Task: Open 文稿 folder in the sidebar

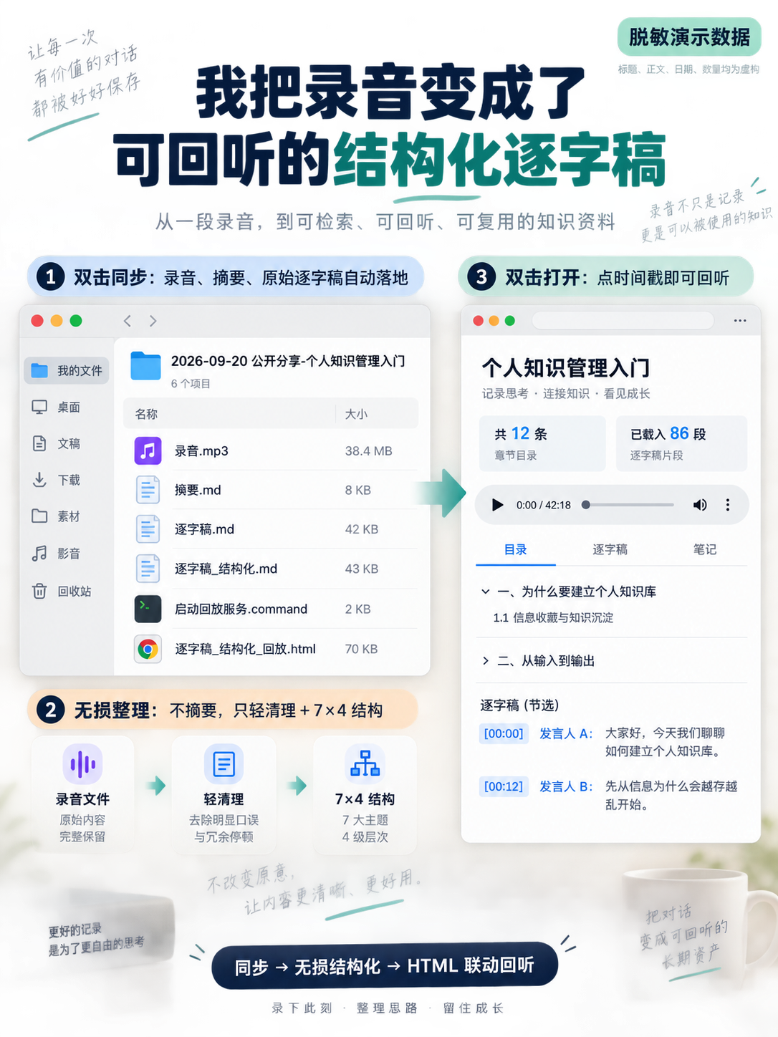Action: coord(56,443)
